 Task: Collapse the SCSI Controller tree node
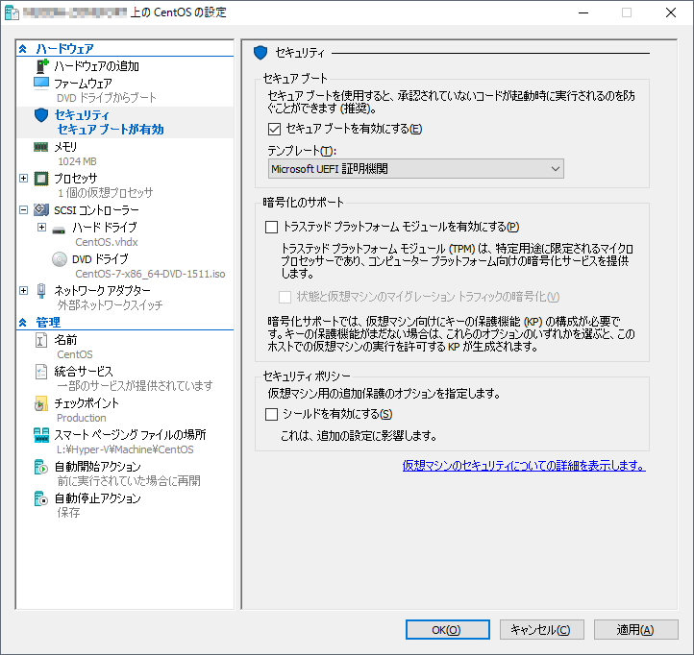click(x=23, y=210)
